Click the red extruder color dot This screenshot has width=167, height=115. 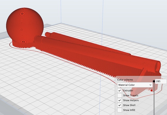click(x=152, y=91)
